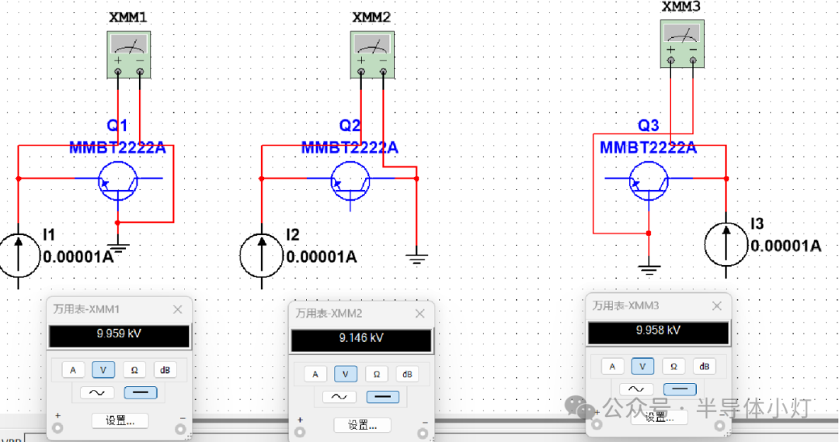
Task: Select ohmmeter Ω mode in XMM2 panel
Action: (377, 375)
